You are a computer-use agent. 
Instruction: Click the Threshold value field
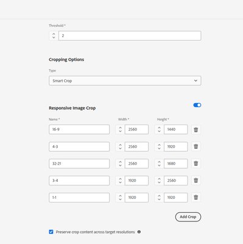click(130, 36)
